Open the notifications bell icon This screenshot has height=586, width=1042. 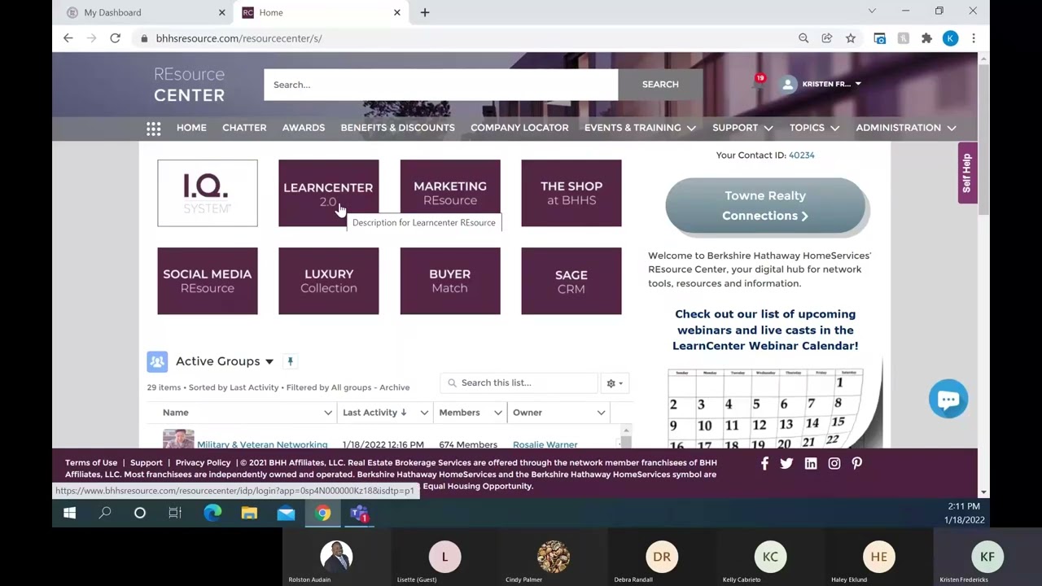coord(758,84)
